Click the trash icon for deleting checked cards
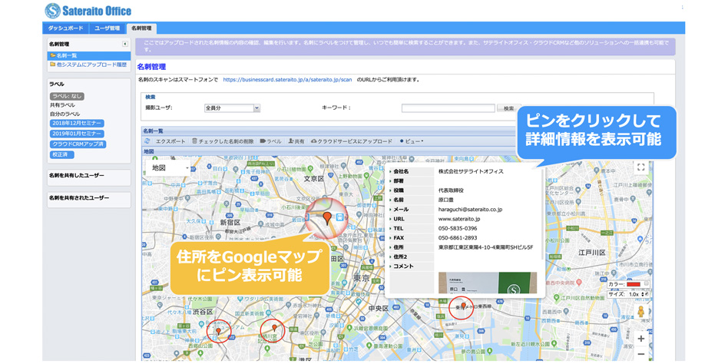728x364 pixels. click(x=195, y=141)
